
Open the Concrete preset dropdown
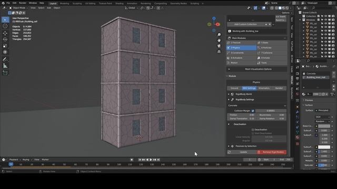point(257,106)
